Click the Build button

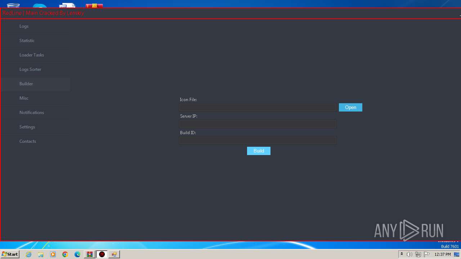coord(259,151)
